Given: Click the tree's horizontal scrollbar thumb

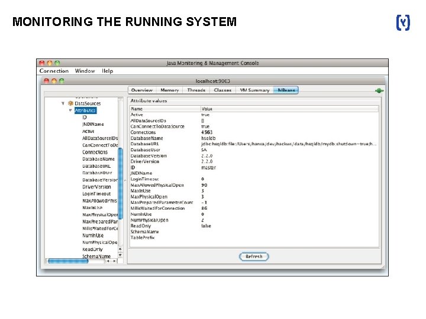Looking at the screenshot, I should pos(68,261).
